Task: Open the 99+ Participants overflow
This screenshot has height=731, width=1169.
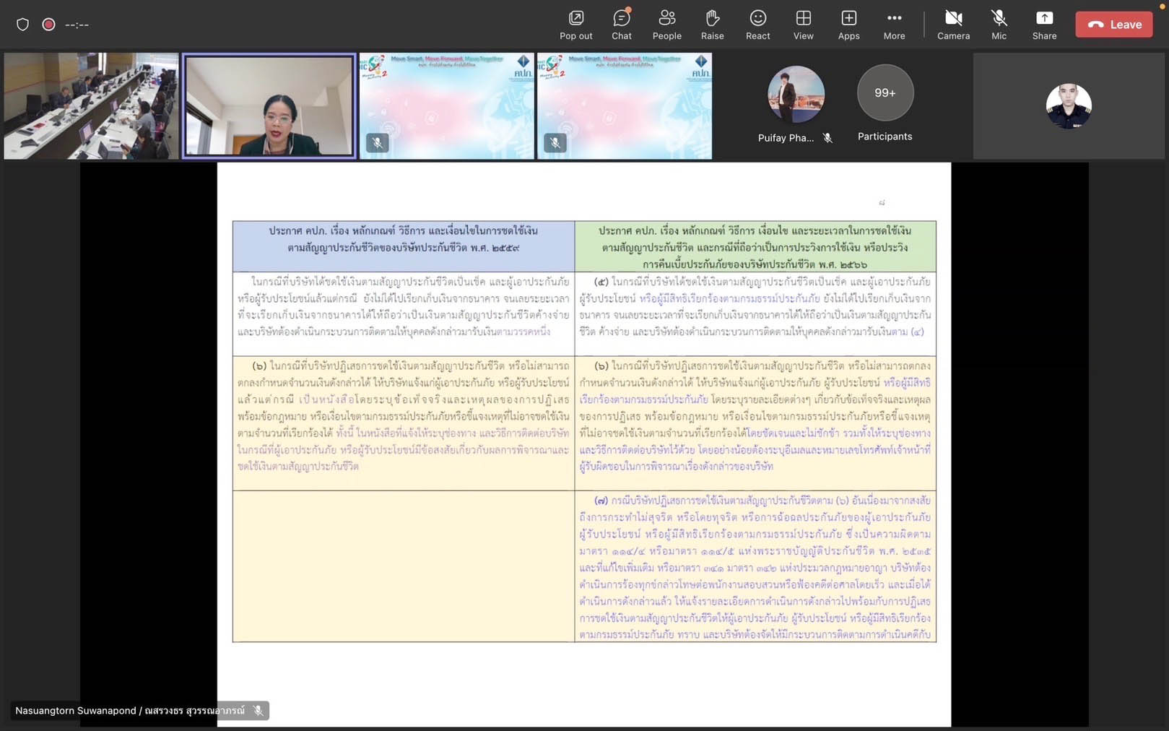Action: [885, 93]
